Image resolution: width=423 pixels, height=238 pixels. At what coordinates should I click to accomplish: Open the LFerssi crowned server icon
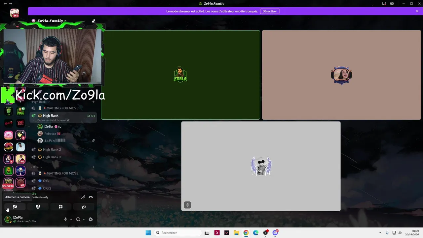[9, 171]
